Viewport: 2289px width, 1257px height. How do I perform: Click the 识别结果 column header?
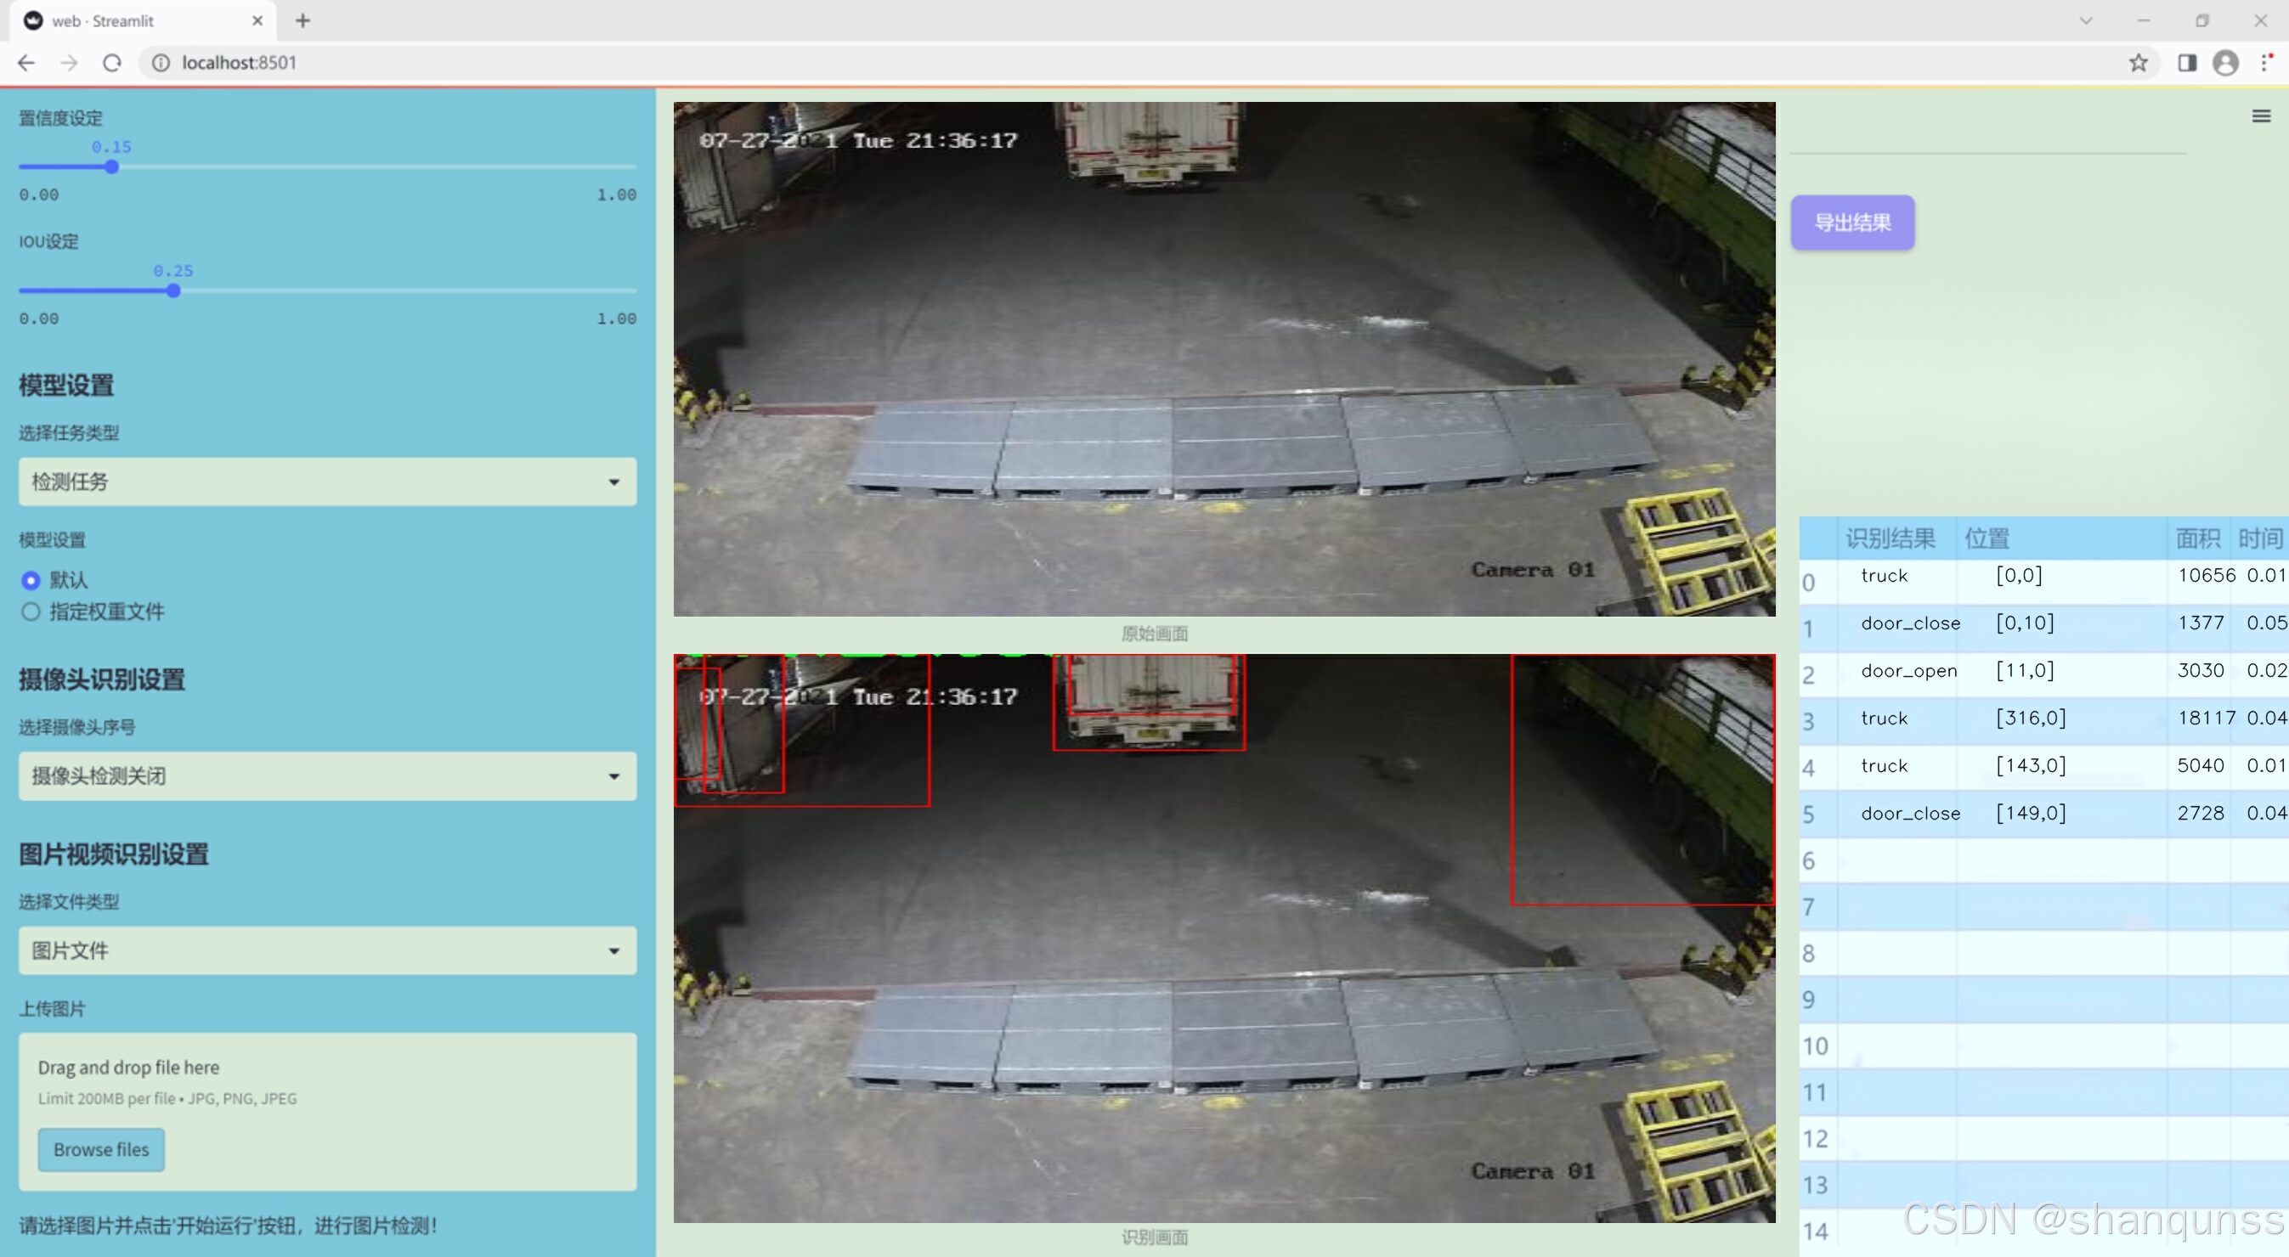[x=1889, y=538]
